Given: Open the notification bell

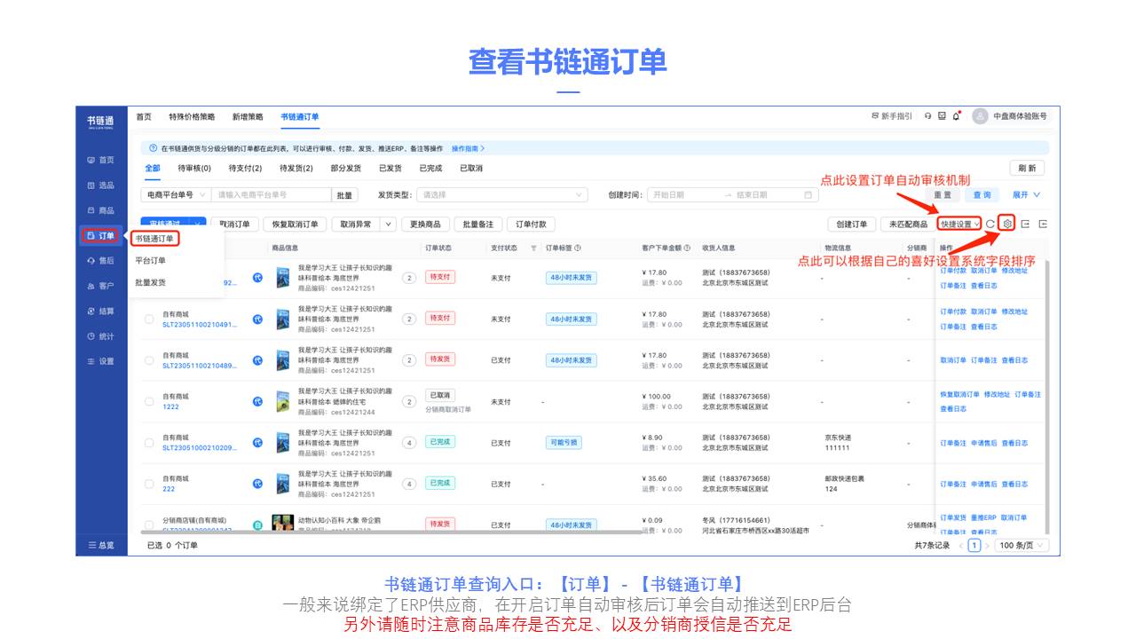Looking at the screenshot, I should click(957, 116).
